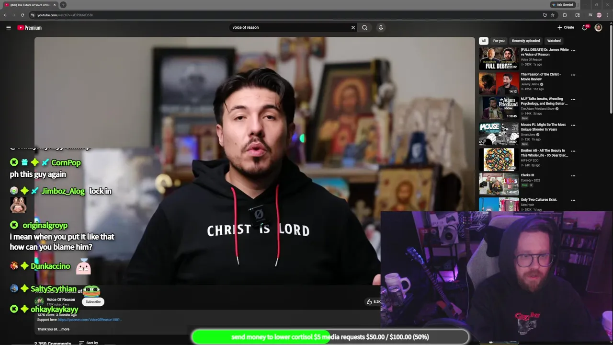Screen dimensions: 613x345
Task: Open more options for James White debate
Action: pos(573,50)
